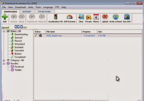The width and height of the screenshot is (144, 101).
Task: Open the Twitter goodie
Action: (18, 70)
